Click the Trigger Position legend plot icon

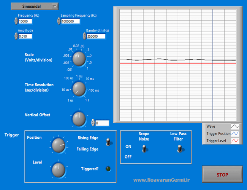[x=235, y=133]
